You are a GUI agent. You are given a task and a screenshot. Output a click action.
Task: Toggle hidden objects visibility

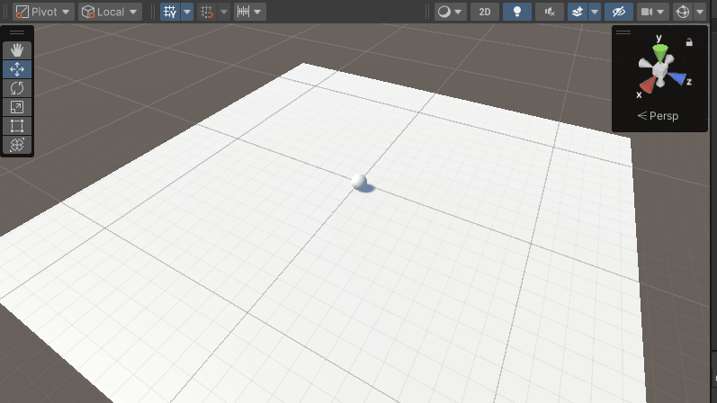[619, 12]
